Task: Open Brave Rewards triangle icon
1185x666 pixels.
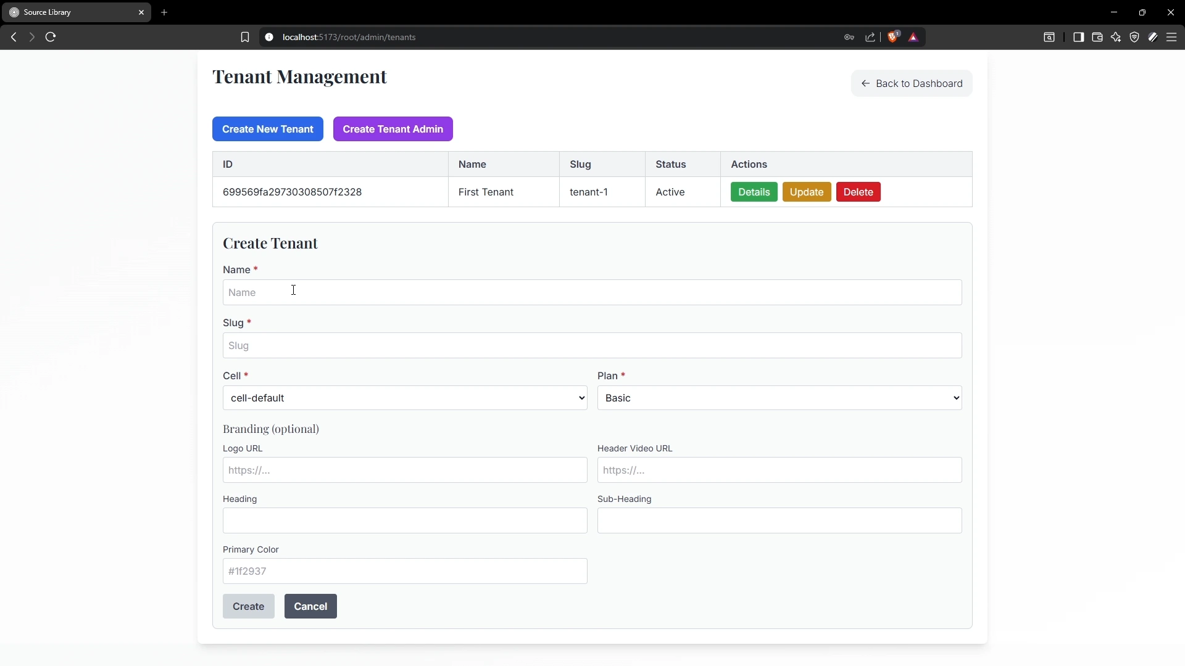Action: pyautogui.click(x=913, y=37)
